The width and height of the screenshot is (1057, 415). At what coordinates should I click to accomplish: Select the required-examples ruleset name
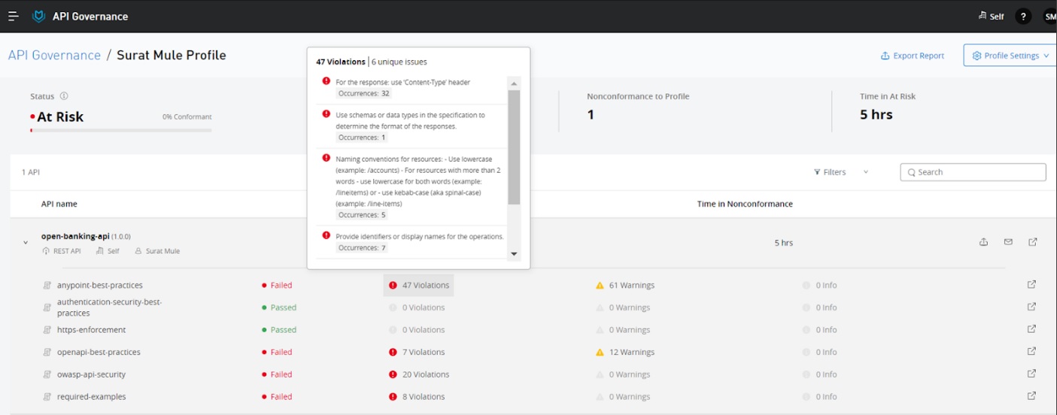[92, 397]
